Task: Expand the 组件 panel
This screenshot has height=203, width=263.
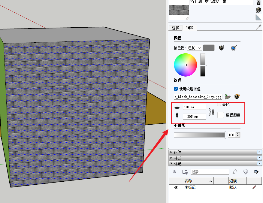Action: pos(171,152)
